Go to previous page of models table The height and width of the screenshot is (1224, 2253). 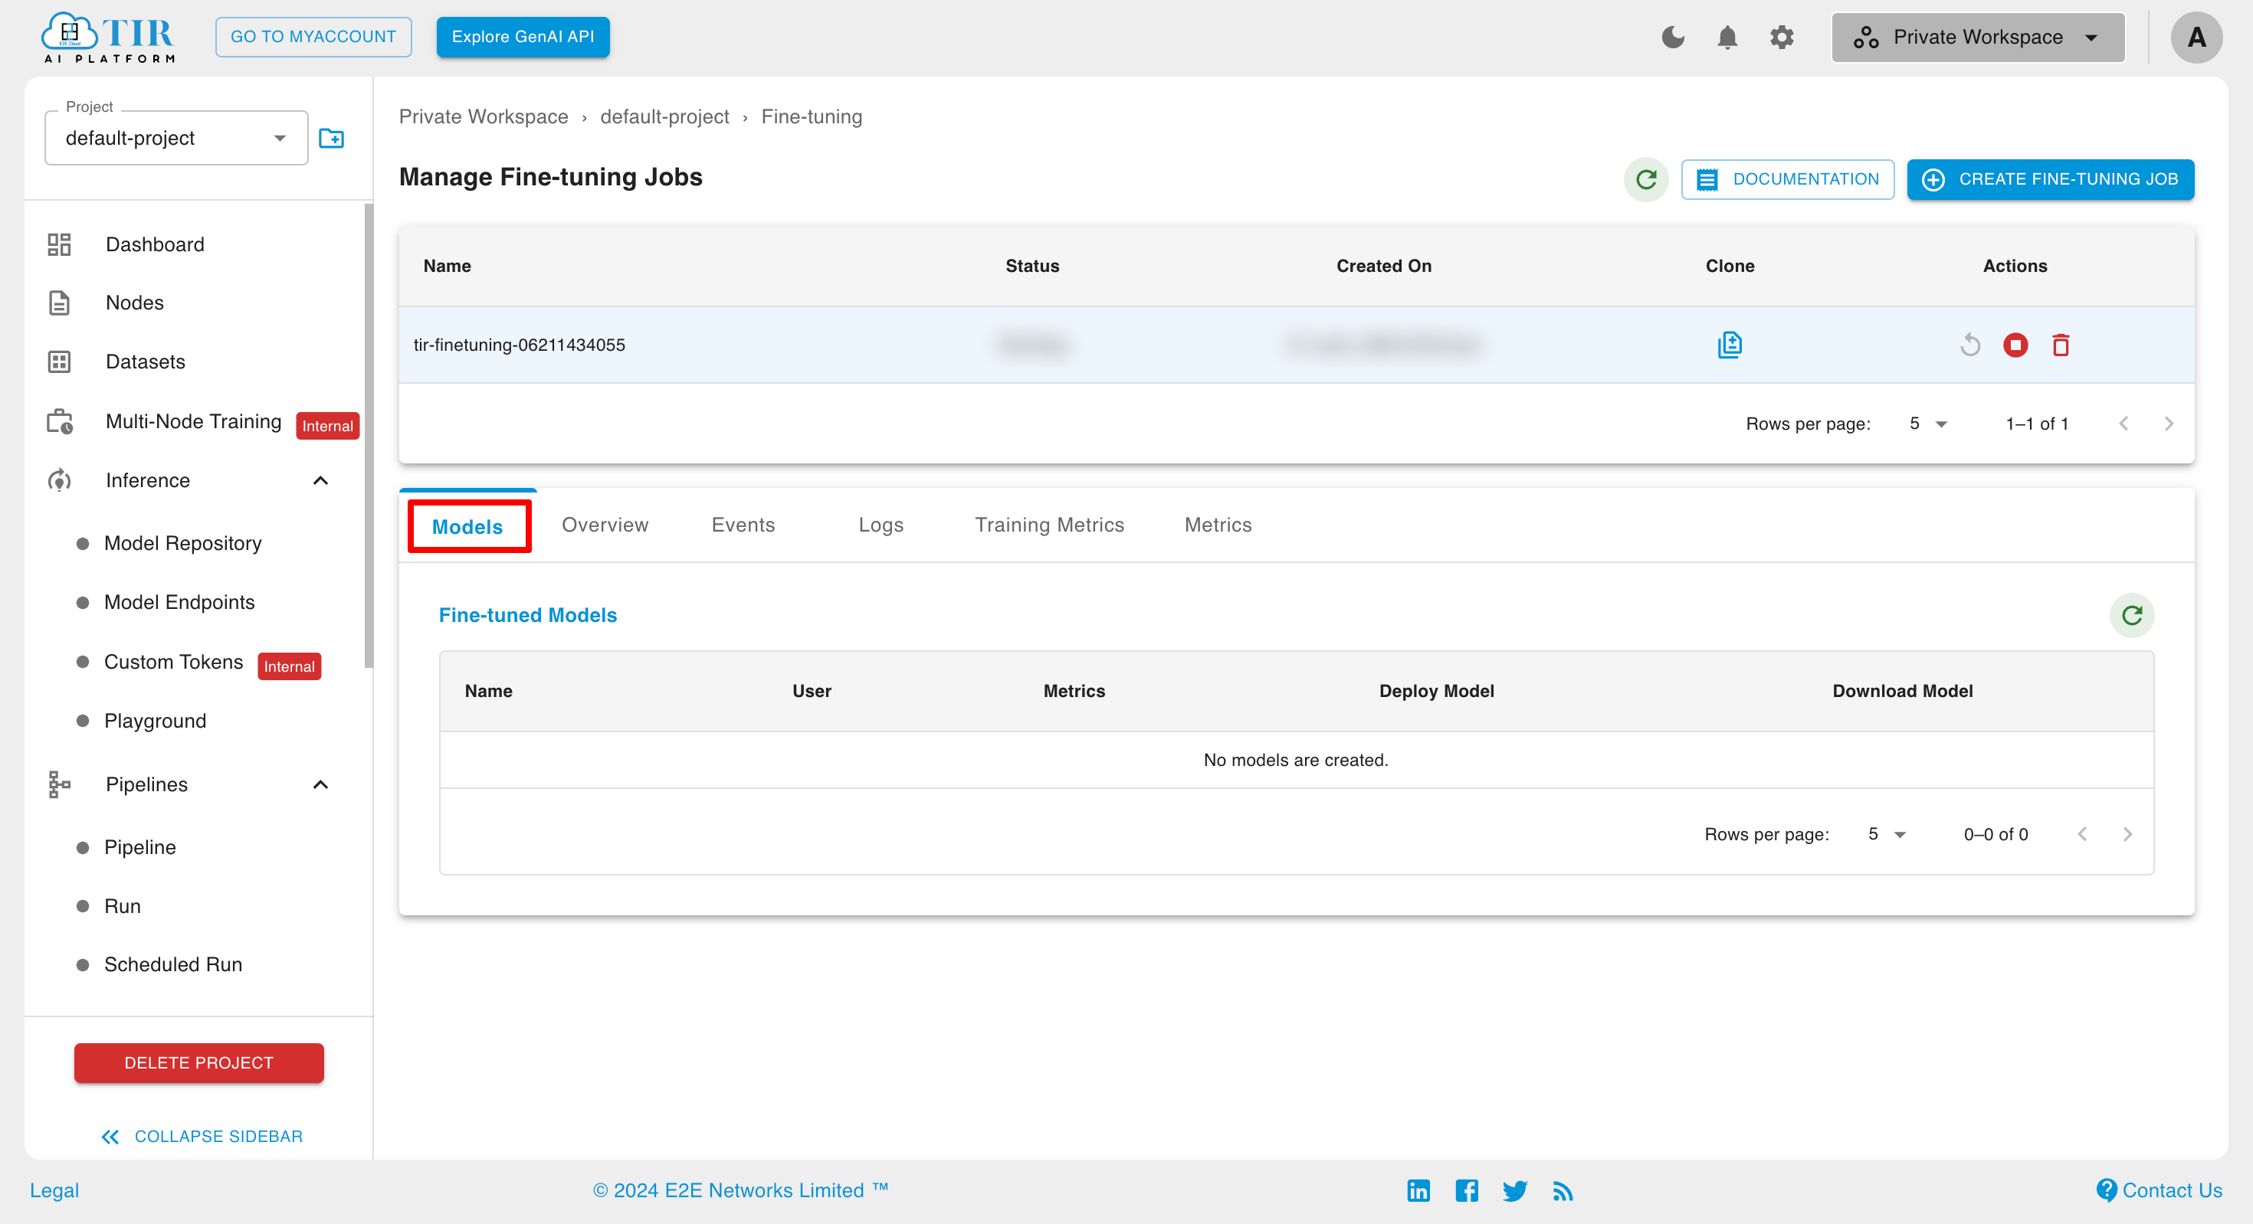(2081, 834)
